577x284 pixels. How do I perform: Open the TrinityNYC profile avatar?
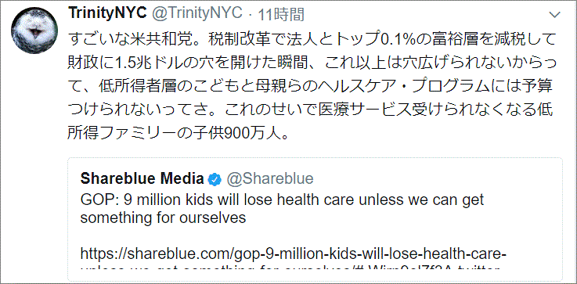pos(34,31)
